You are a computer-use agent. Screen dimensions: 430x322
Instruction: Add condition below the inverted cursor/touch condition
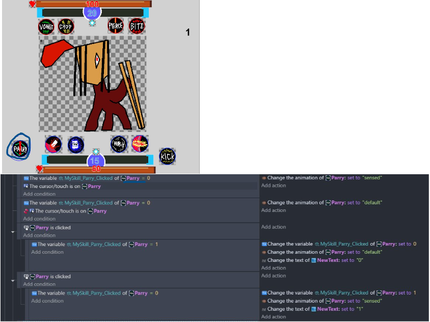click(x=39, y=219)
